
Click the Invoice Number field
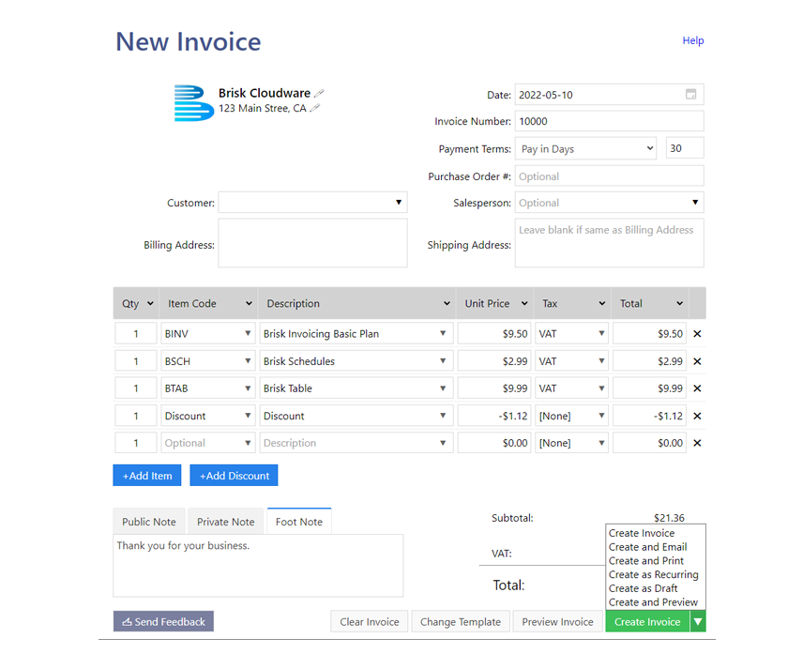pyautogui.click(x=610, y=121)
